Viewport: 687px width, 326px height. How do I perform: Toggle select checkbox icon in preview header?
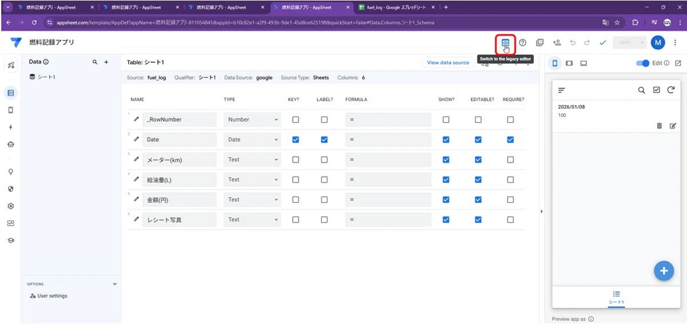[x=657, y=90]
